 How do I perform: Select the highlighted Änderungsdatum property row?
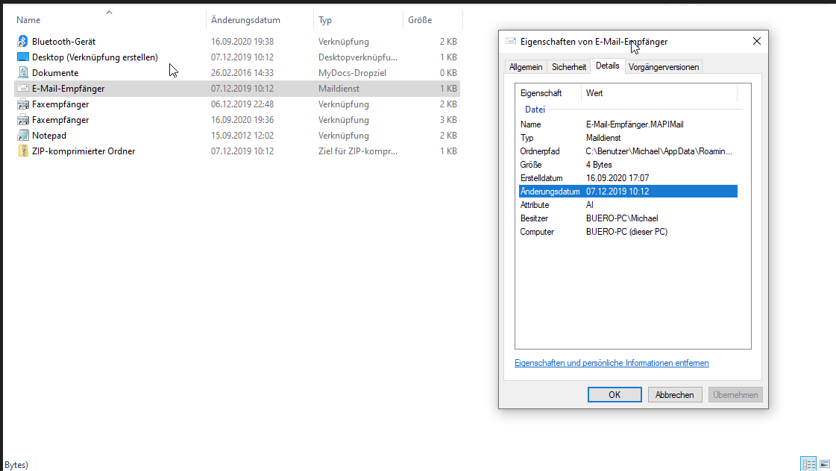[x=628, y=192]
